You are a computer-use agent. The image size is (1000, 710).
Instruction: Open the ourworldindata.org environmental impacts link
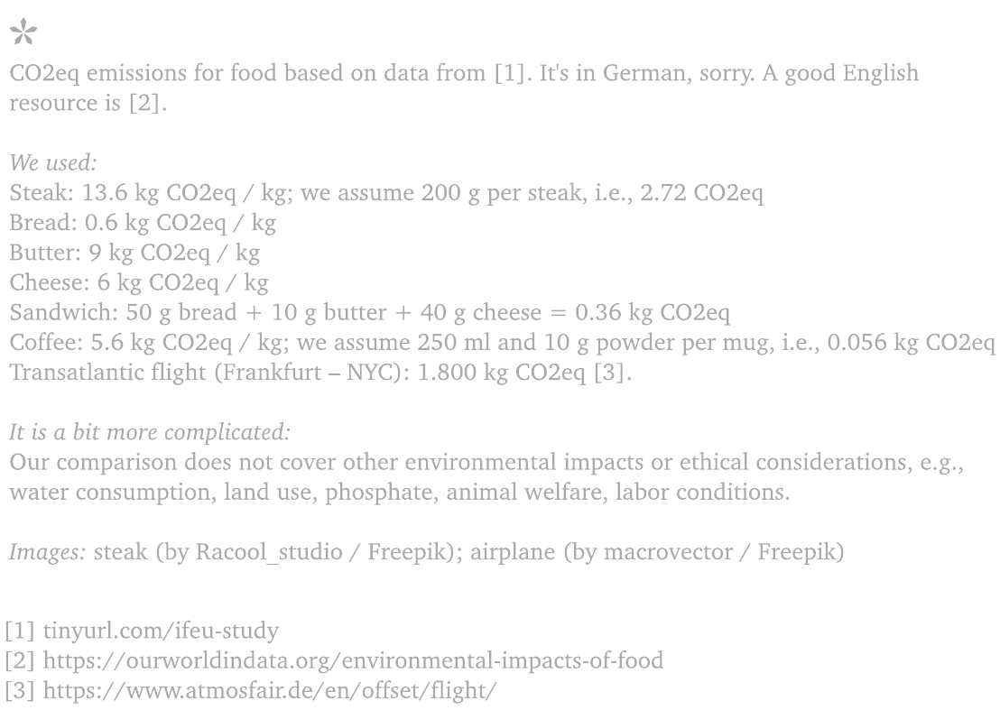(x=353, y=660)
